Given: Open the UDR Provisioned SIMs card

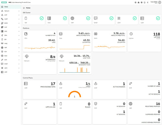Looking at the screenshot, I should coord(40,90).
